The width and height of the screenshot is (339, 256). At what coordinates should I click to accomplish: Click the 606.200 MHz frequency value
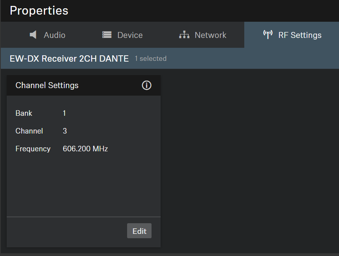click(x=85, y=149)
